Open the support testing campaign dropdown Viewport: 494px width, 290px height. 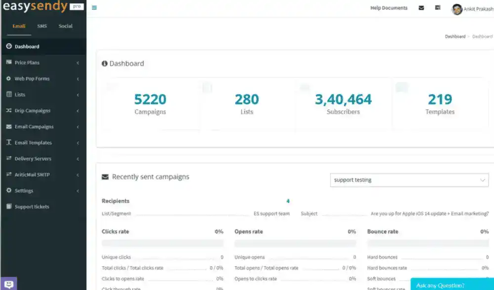click(x=409, y=180)
